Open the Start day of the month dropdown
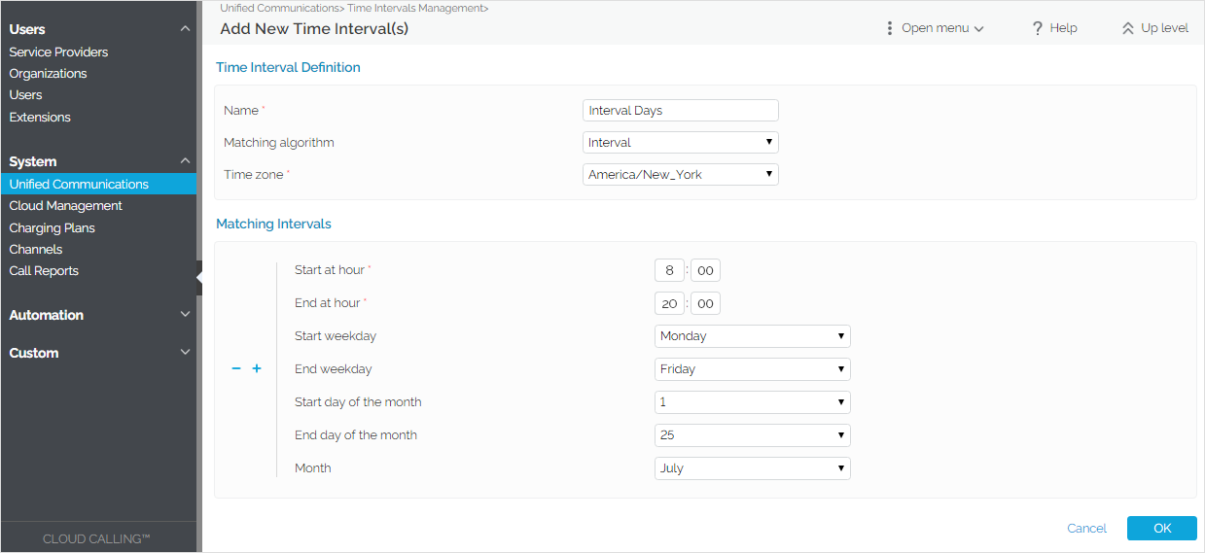The image size is (1205, 553). pos(753,402)
